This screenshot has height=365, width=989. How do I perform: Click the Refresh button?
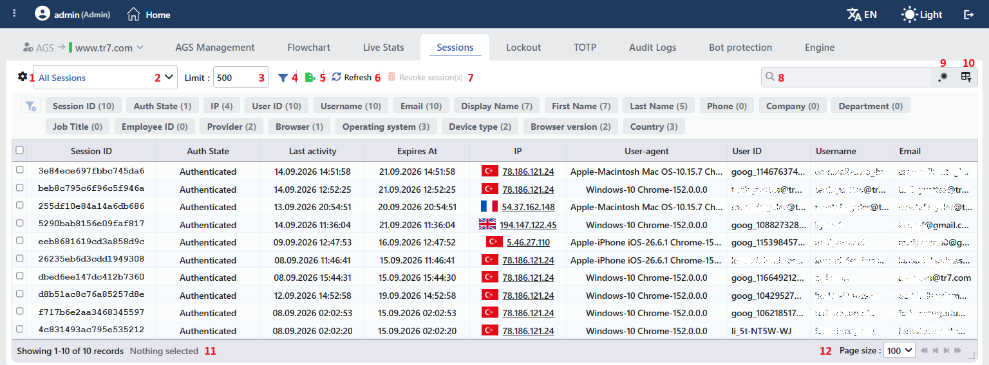tap(352, 77)
